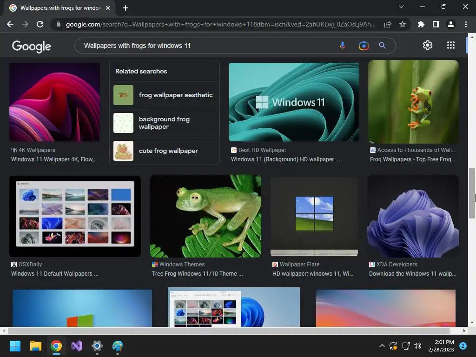Click the Google logo
The image size is (476, 357).
32,46
